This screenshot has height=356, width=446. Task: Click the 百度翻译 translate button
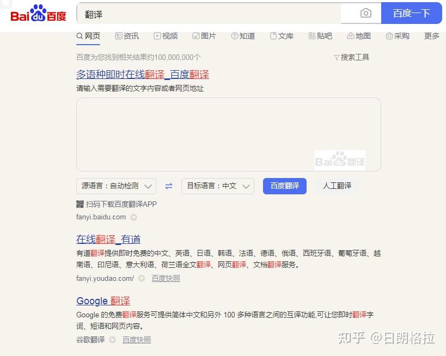pos(285,186)
